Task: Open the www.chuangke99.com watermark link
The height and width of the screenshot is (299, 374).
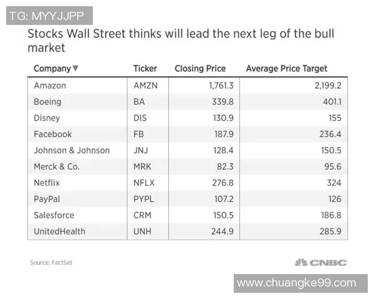Action: [297, 283]
